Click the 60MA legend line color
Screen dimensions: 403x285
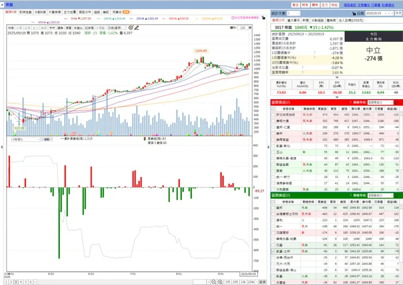coord(164,18)
